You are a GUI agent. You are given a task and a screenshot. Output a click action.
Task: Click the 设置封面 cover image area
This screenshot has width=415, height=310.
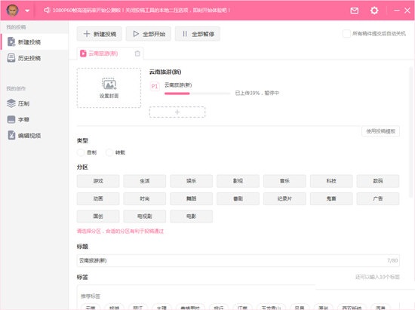click(109, 87)
